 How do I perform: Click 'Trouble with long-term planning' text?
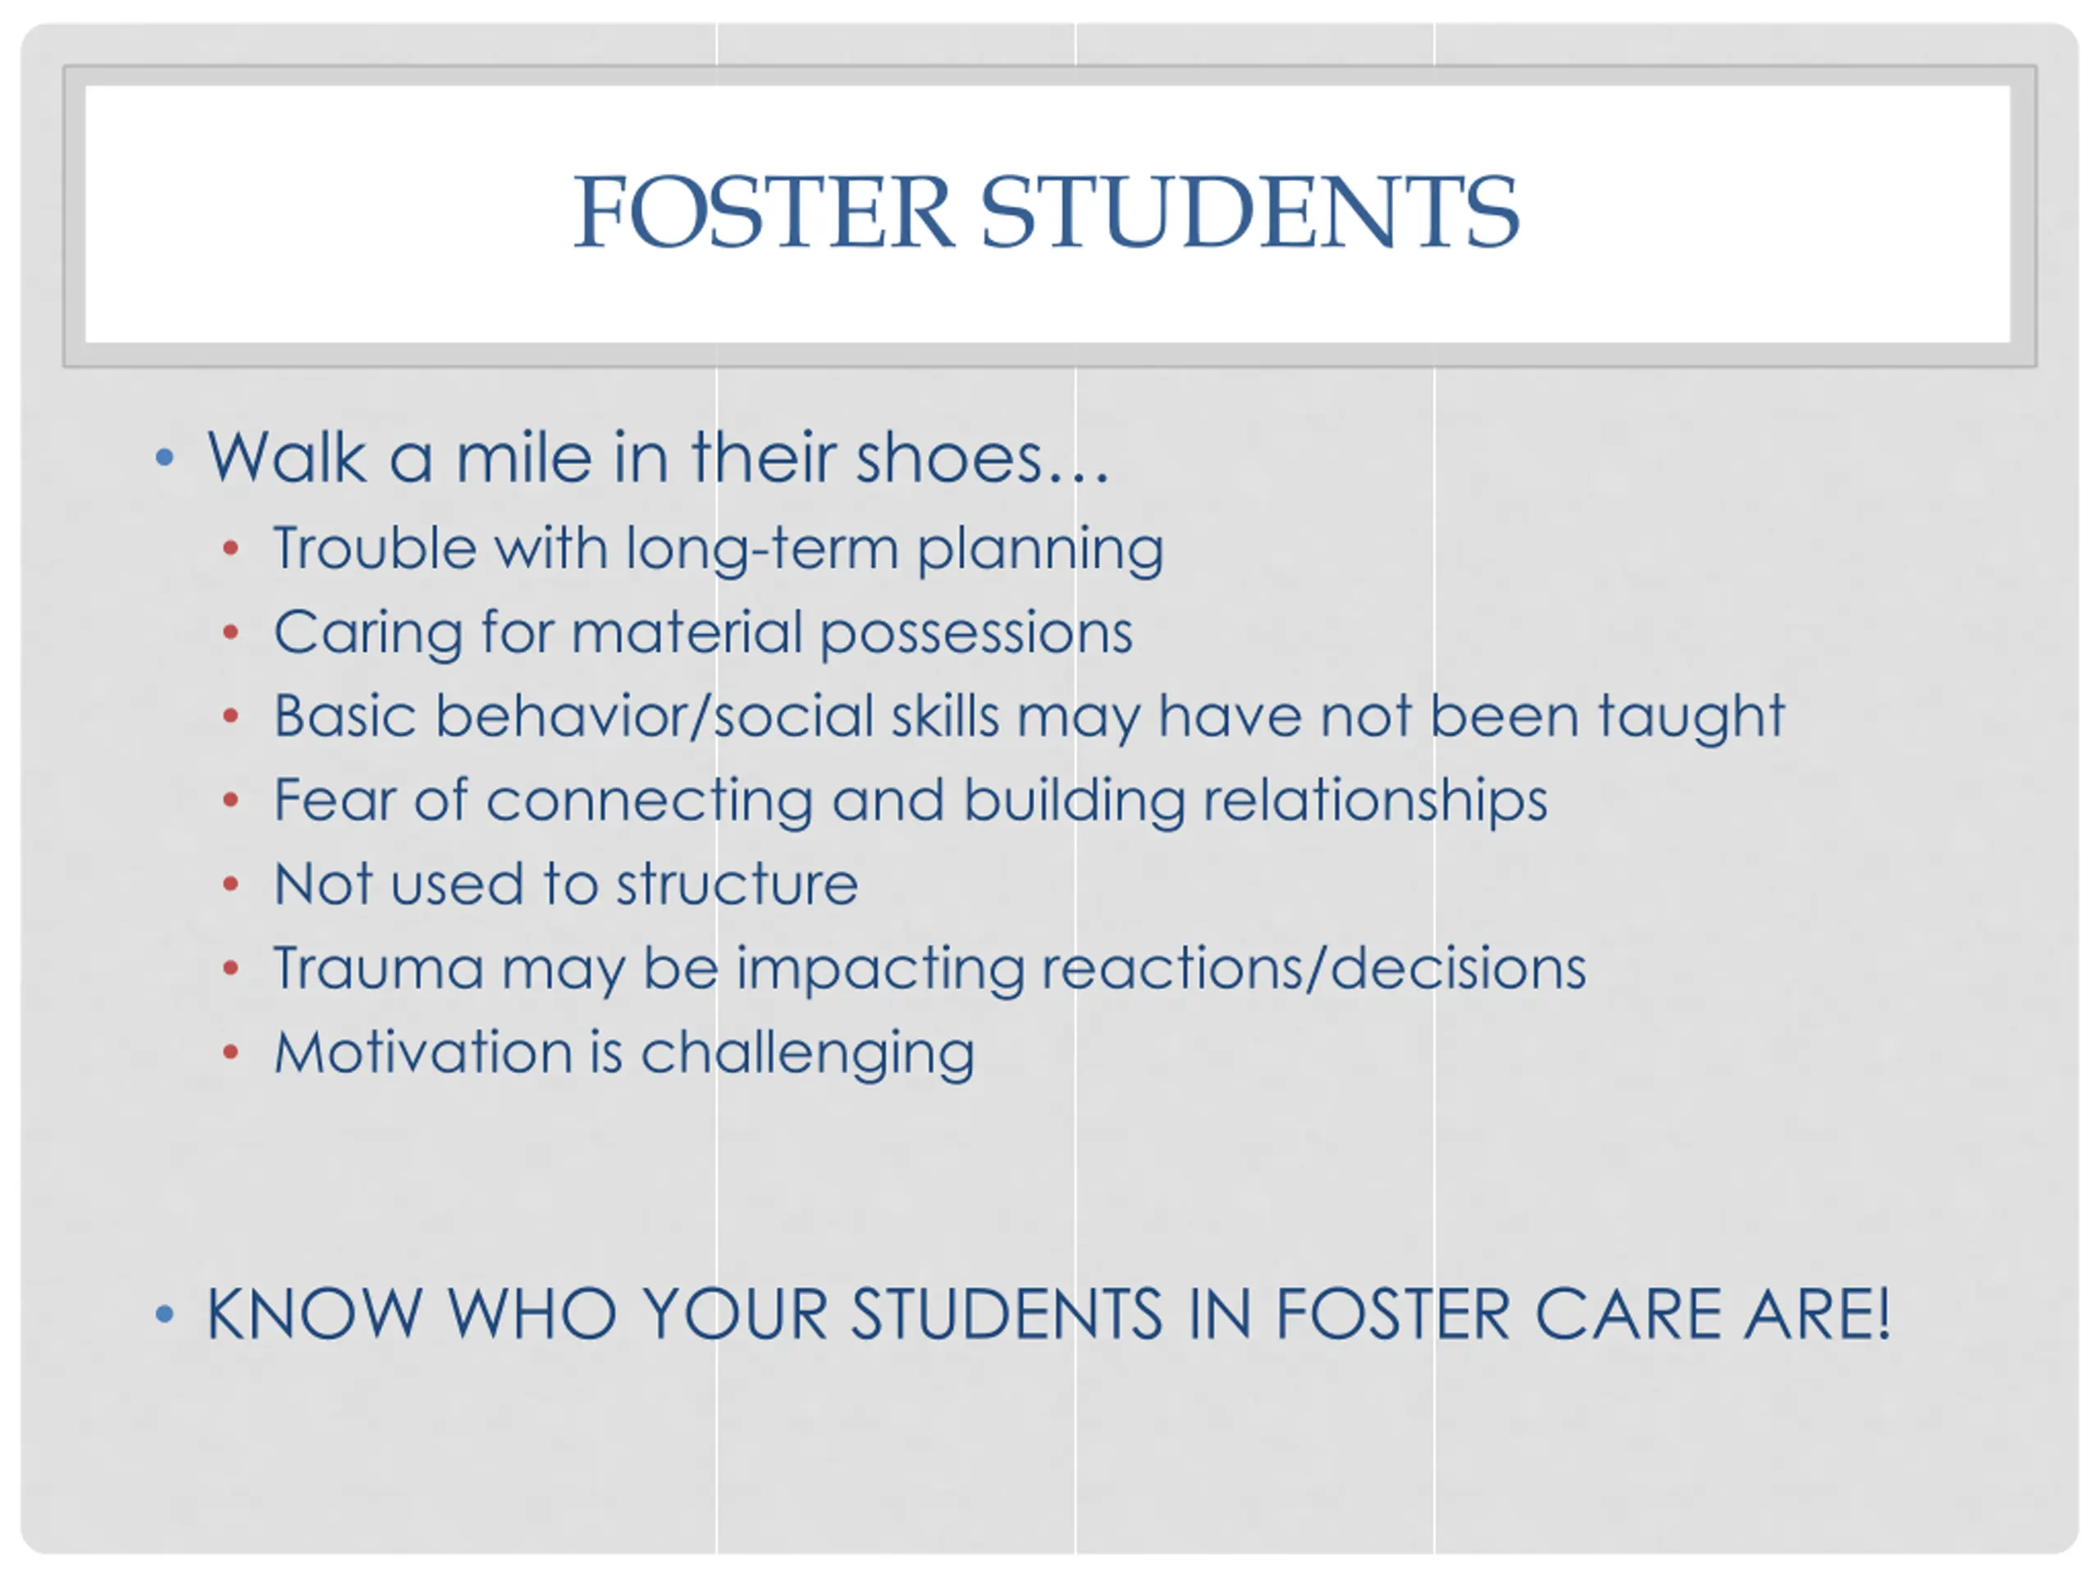719,550
